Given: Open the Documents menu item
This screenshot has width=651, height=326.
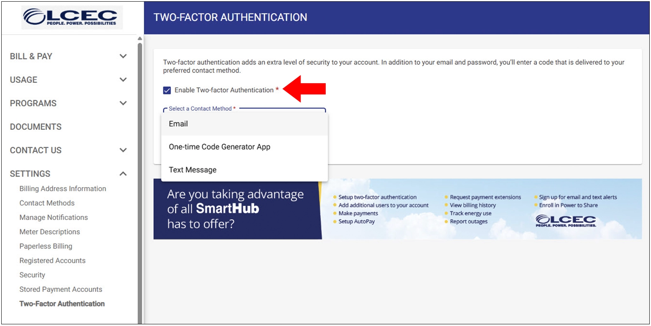Looking at the screenshot, I should tap(36, 127).
